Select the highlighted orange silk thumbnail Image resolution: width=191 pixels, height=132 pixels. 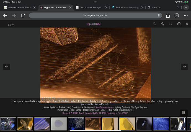pos(93,124)
